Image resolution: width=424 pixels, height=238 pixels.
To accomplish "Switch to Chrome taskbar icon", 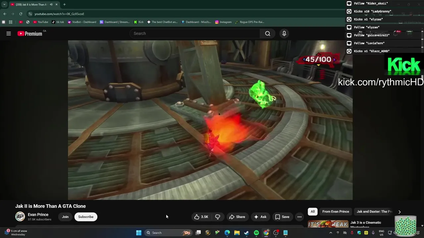I will tap(266, 233).
